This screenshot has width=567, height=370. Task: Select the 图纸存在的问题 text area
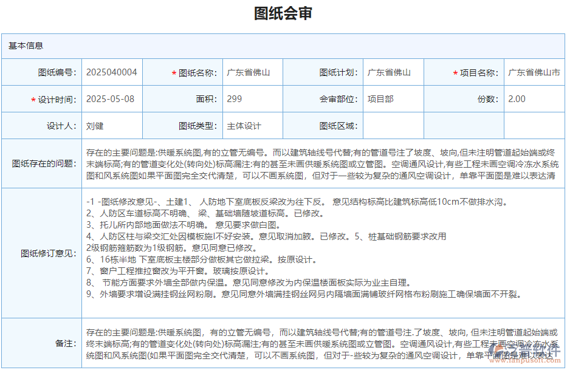(x=322, y=163)
